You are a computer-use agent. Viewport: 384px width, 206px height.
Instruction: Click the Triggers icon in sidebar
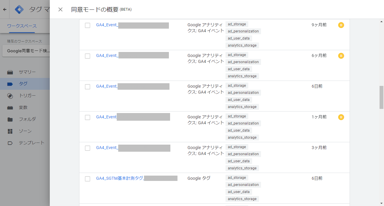pos(10,96)
